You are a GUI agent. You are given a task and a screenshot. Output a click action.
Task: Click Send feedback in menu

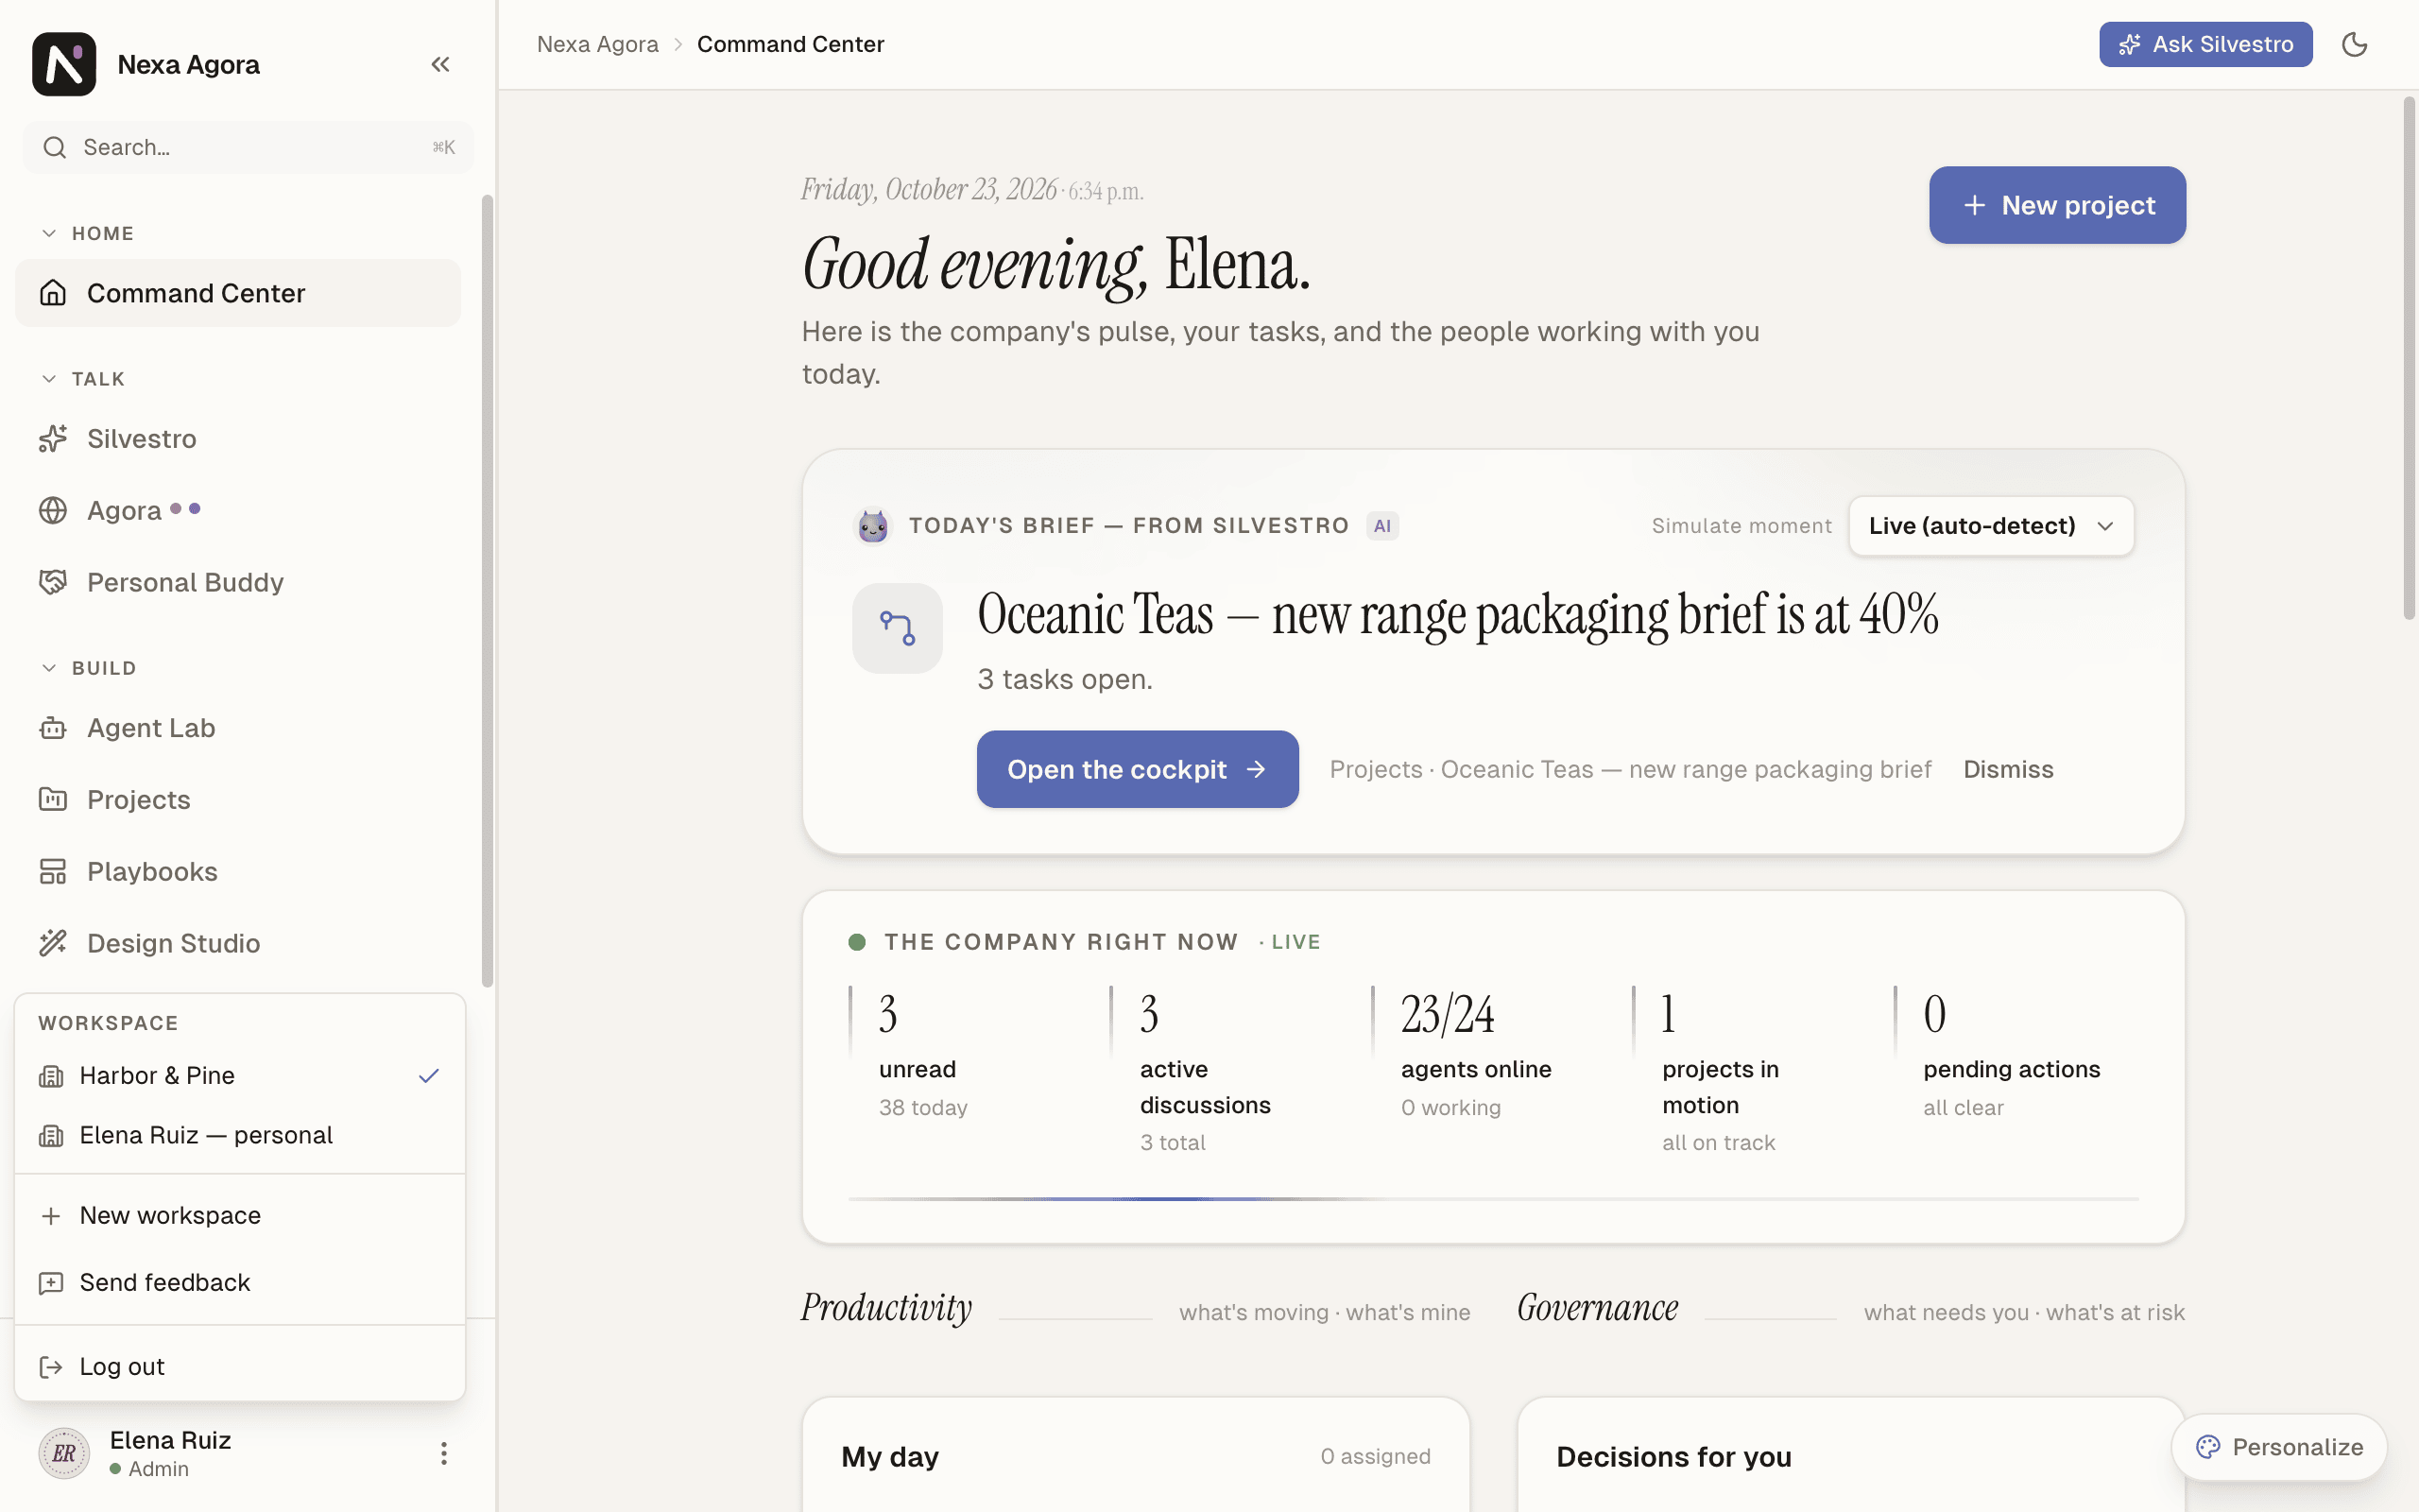240,1282
